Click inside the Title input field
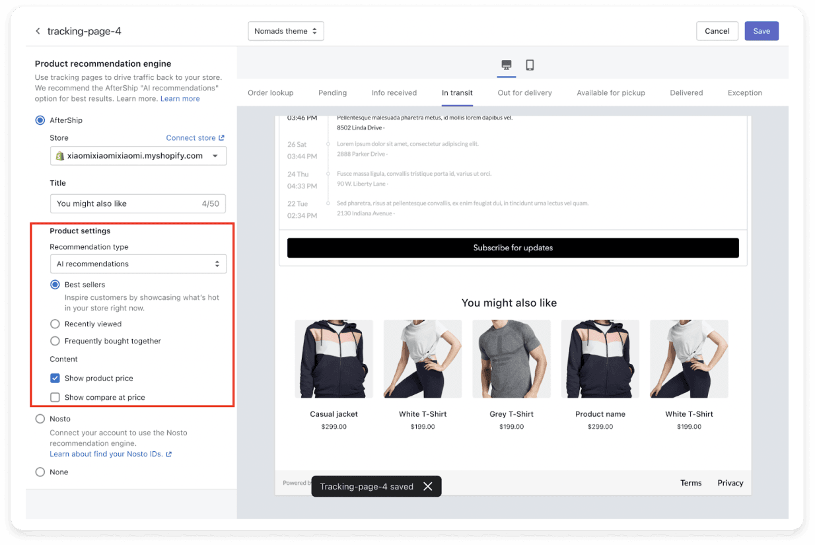Viewport: 815px width, 545px height. [x=119, y=203]
